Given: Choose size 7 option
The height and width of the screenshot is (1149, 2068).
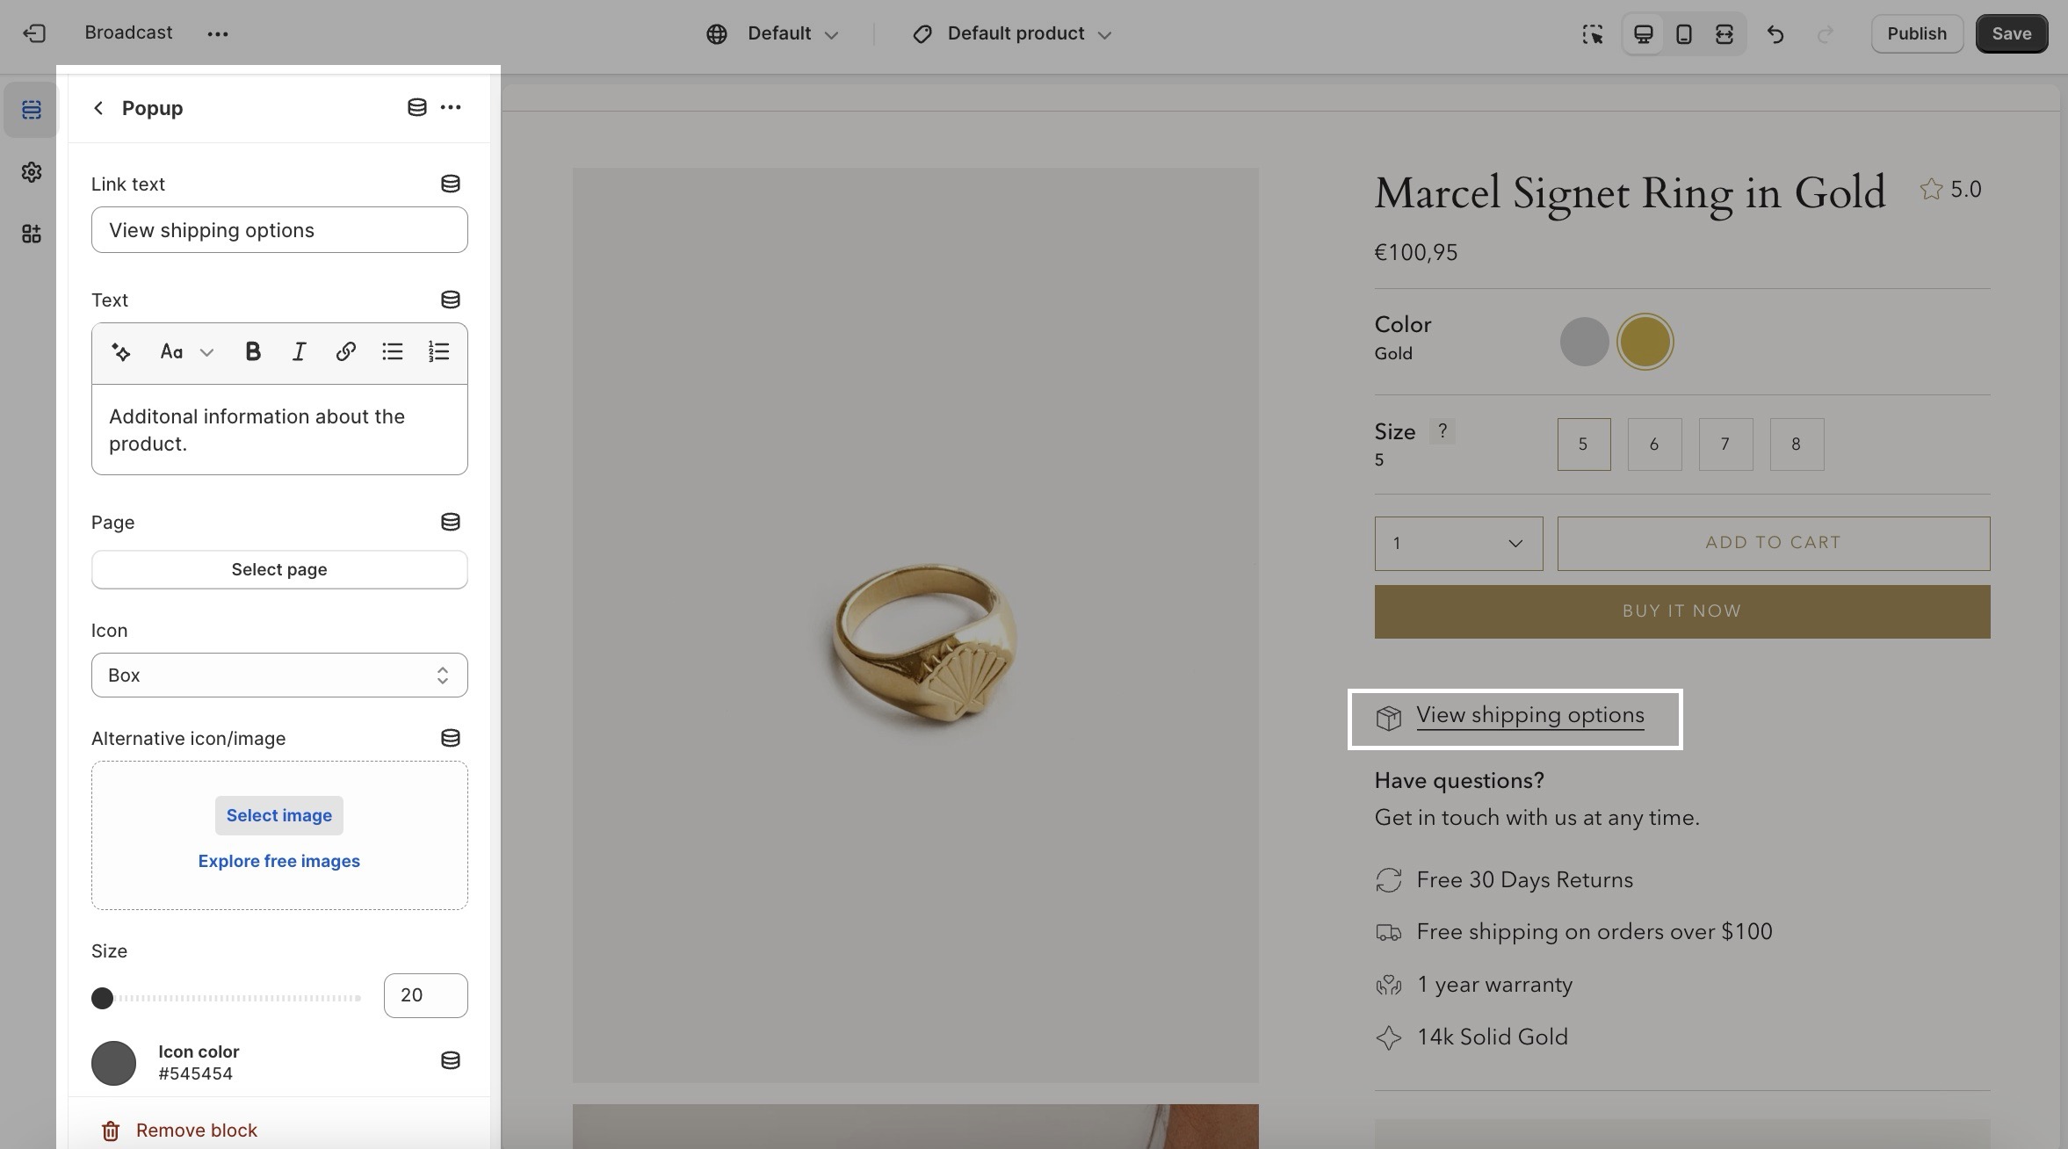Looking at the screenshot, I should 1725,444.
